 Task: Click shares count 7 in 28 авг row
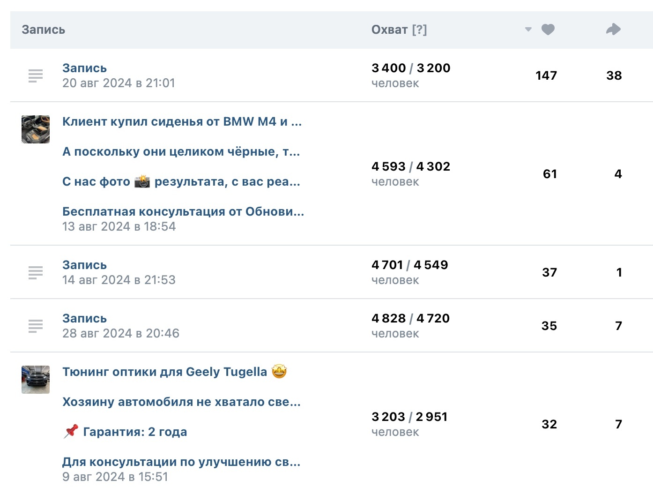coord(619,326)
